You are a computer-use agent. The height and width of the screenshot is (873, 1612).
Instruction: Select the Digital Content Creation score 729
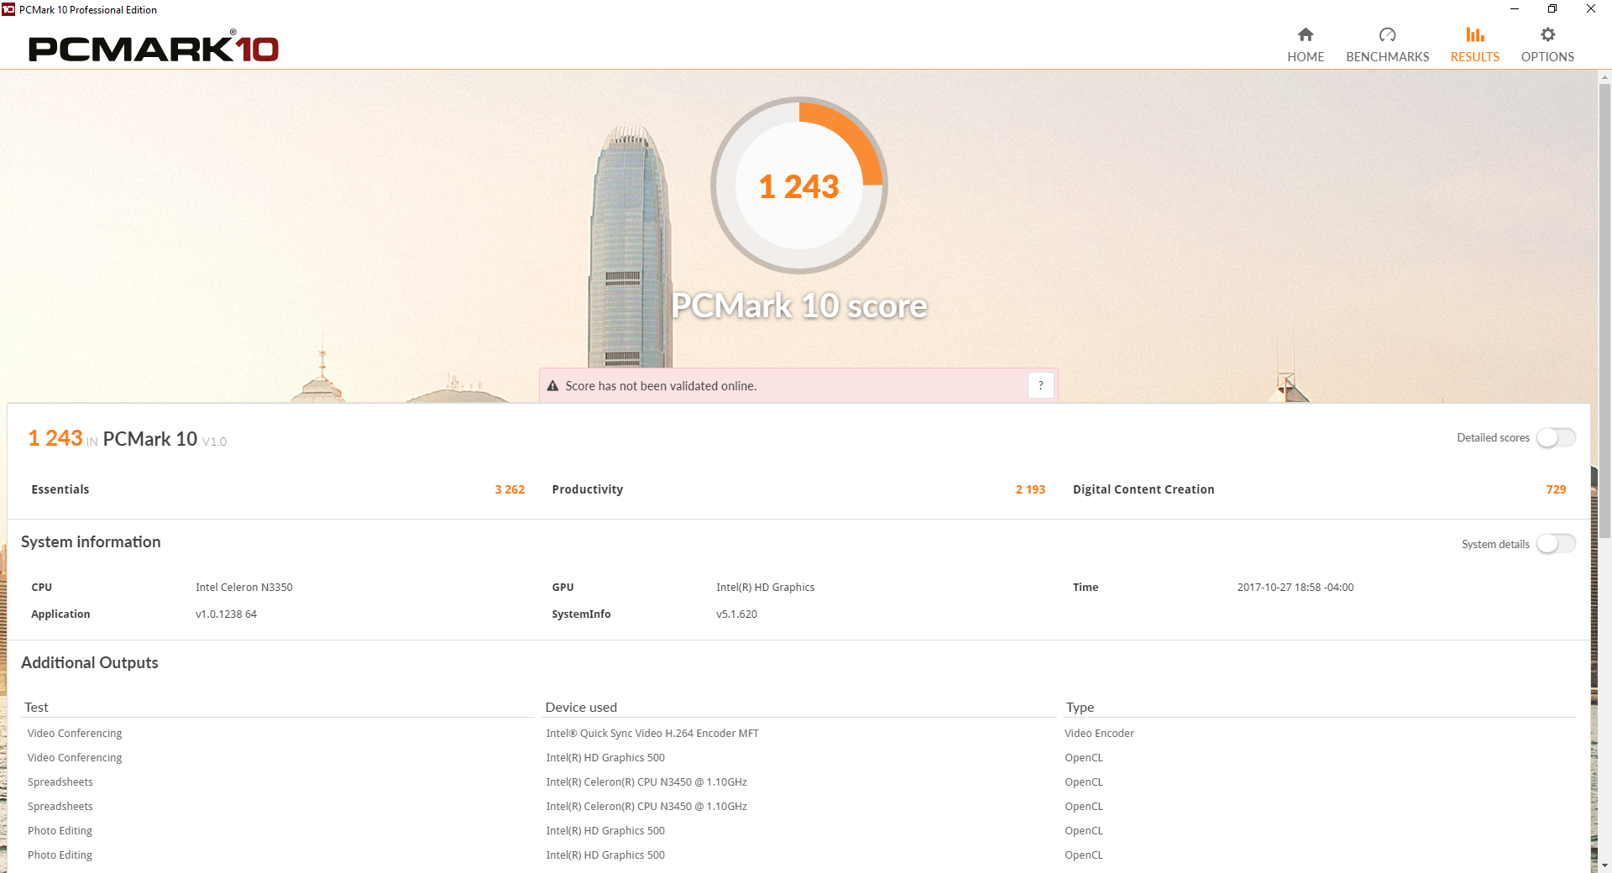1556,489
